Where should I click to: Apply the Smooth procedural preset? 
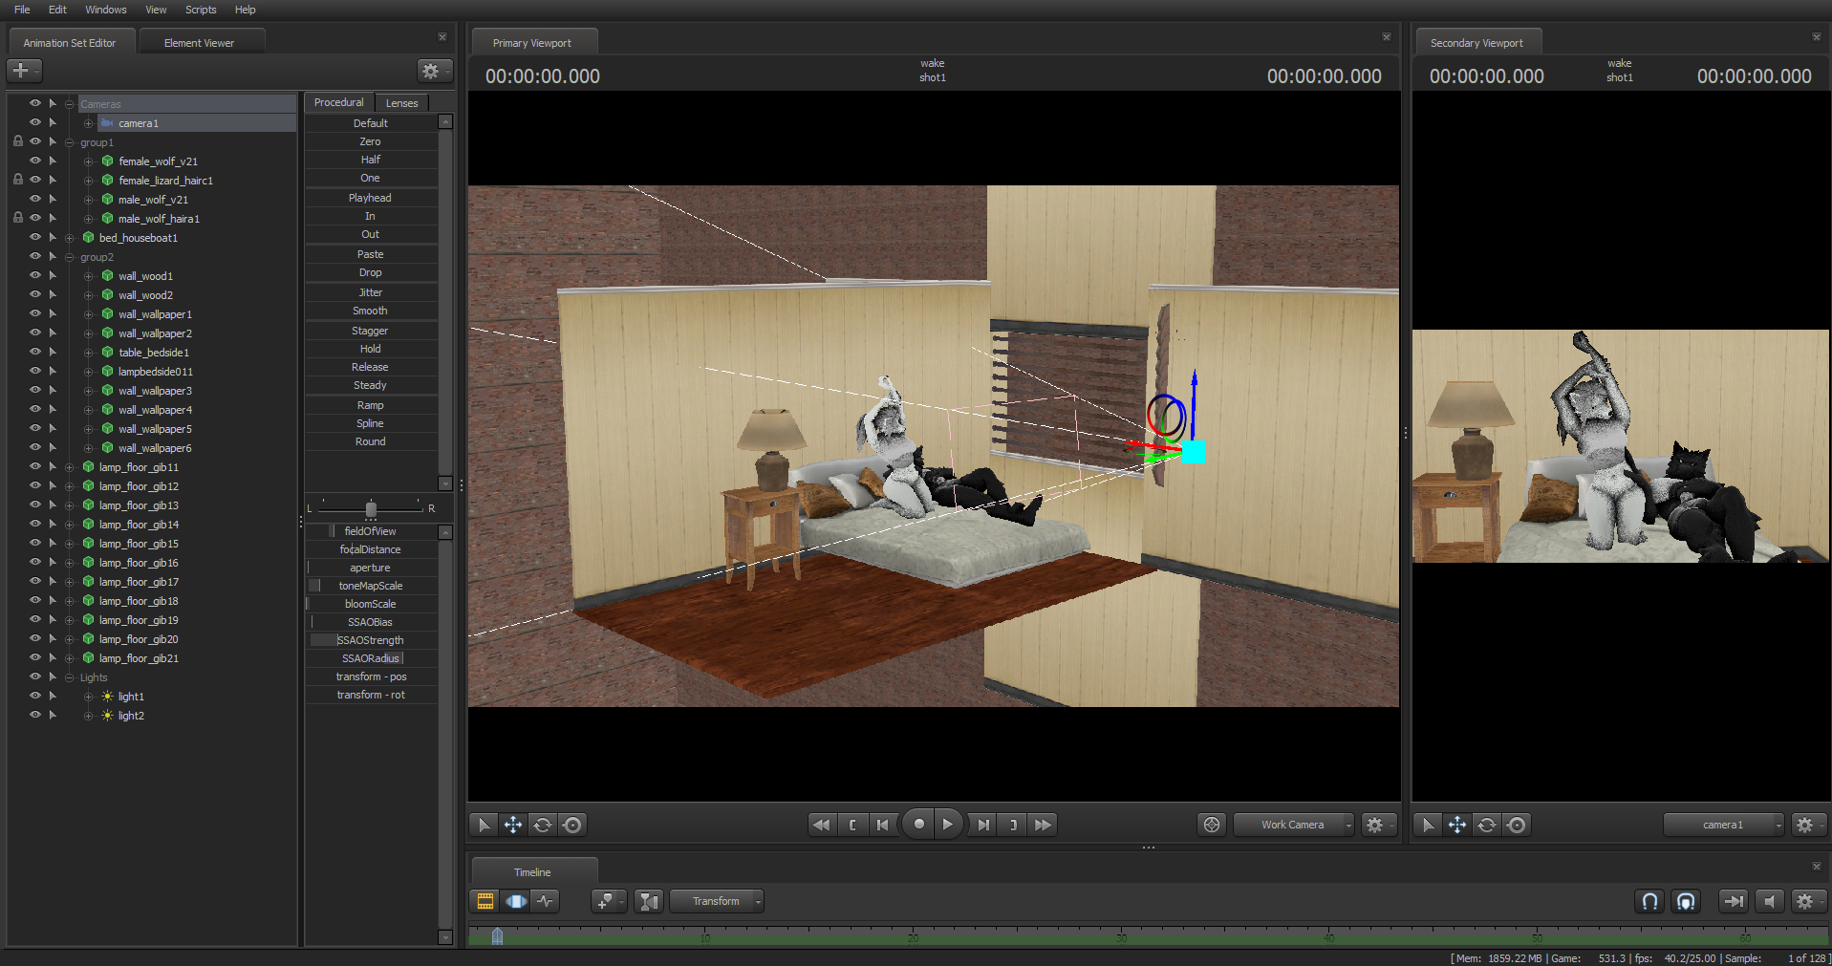pyautogui.click(x=370, y=311)
